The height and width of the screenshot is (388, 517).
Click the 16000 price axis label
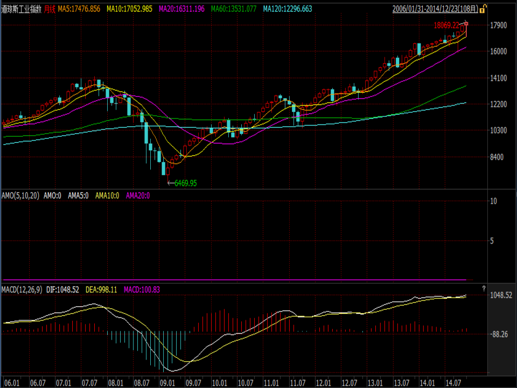[x=499, y=52]
